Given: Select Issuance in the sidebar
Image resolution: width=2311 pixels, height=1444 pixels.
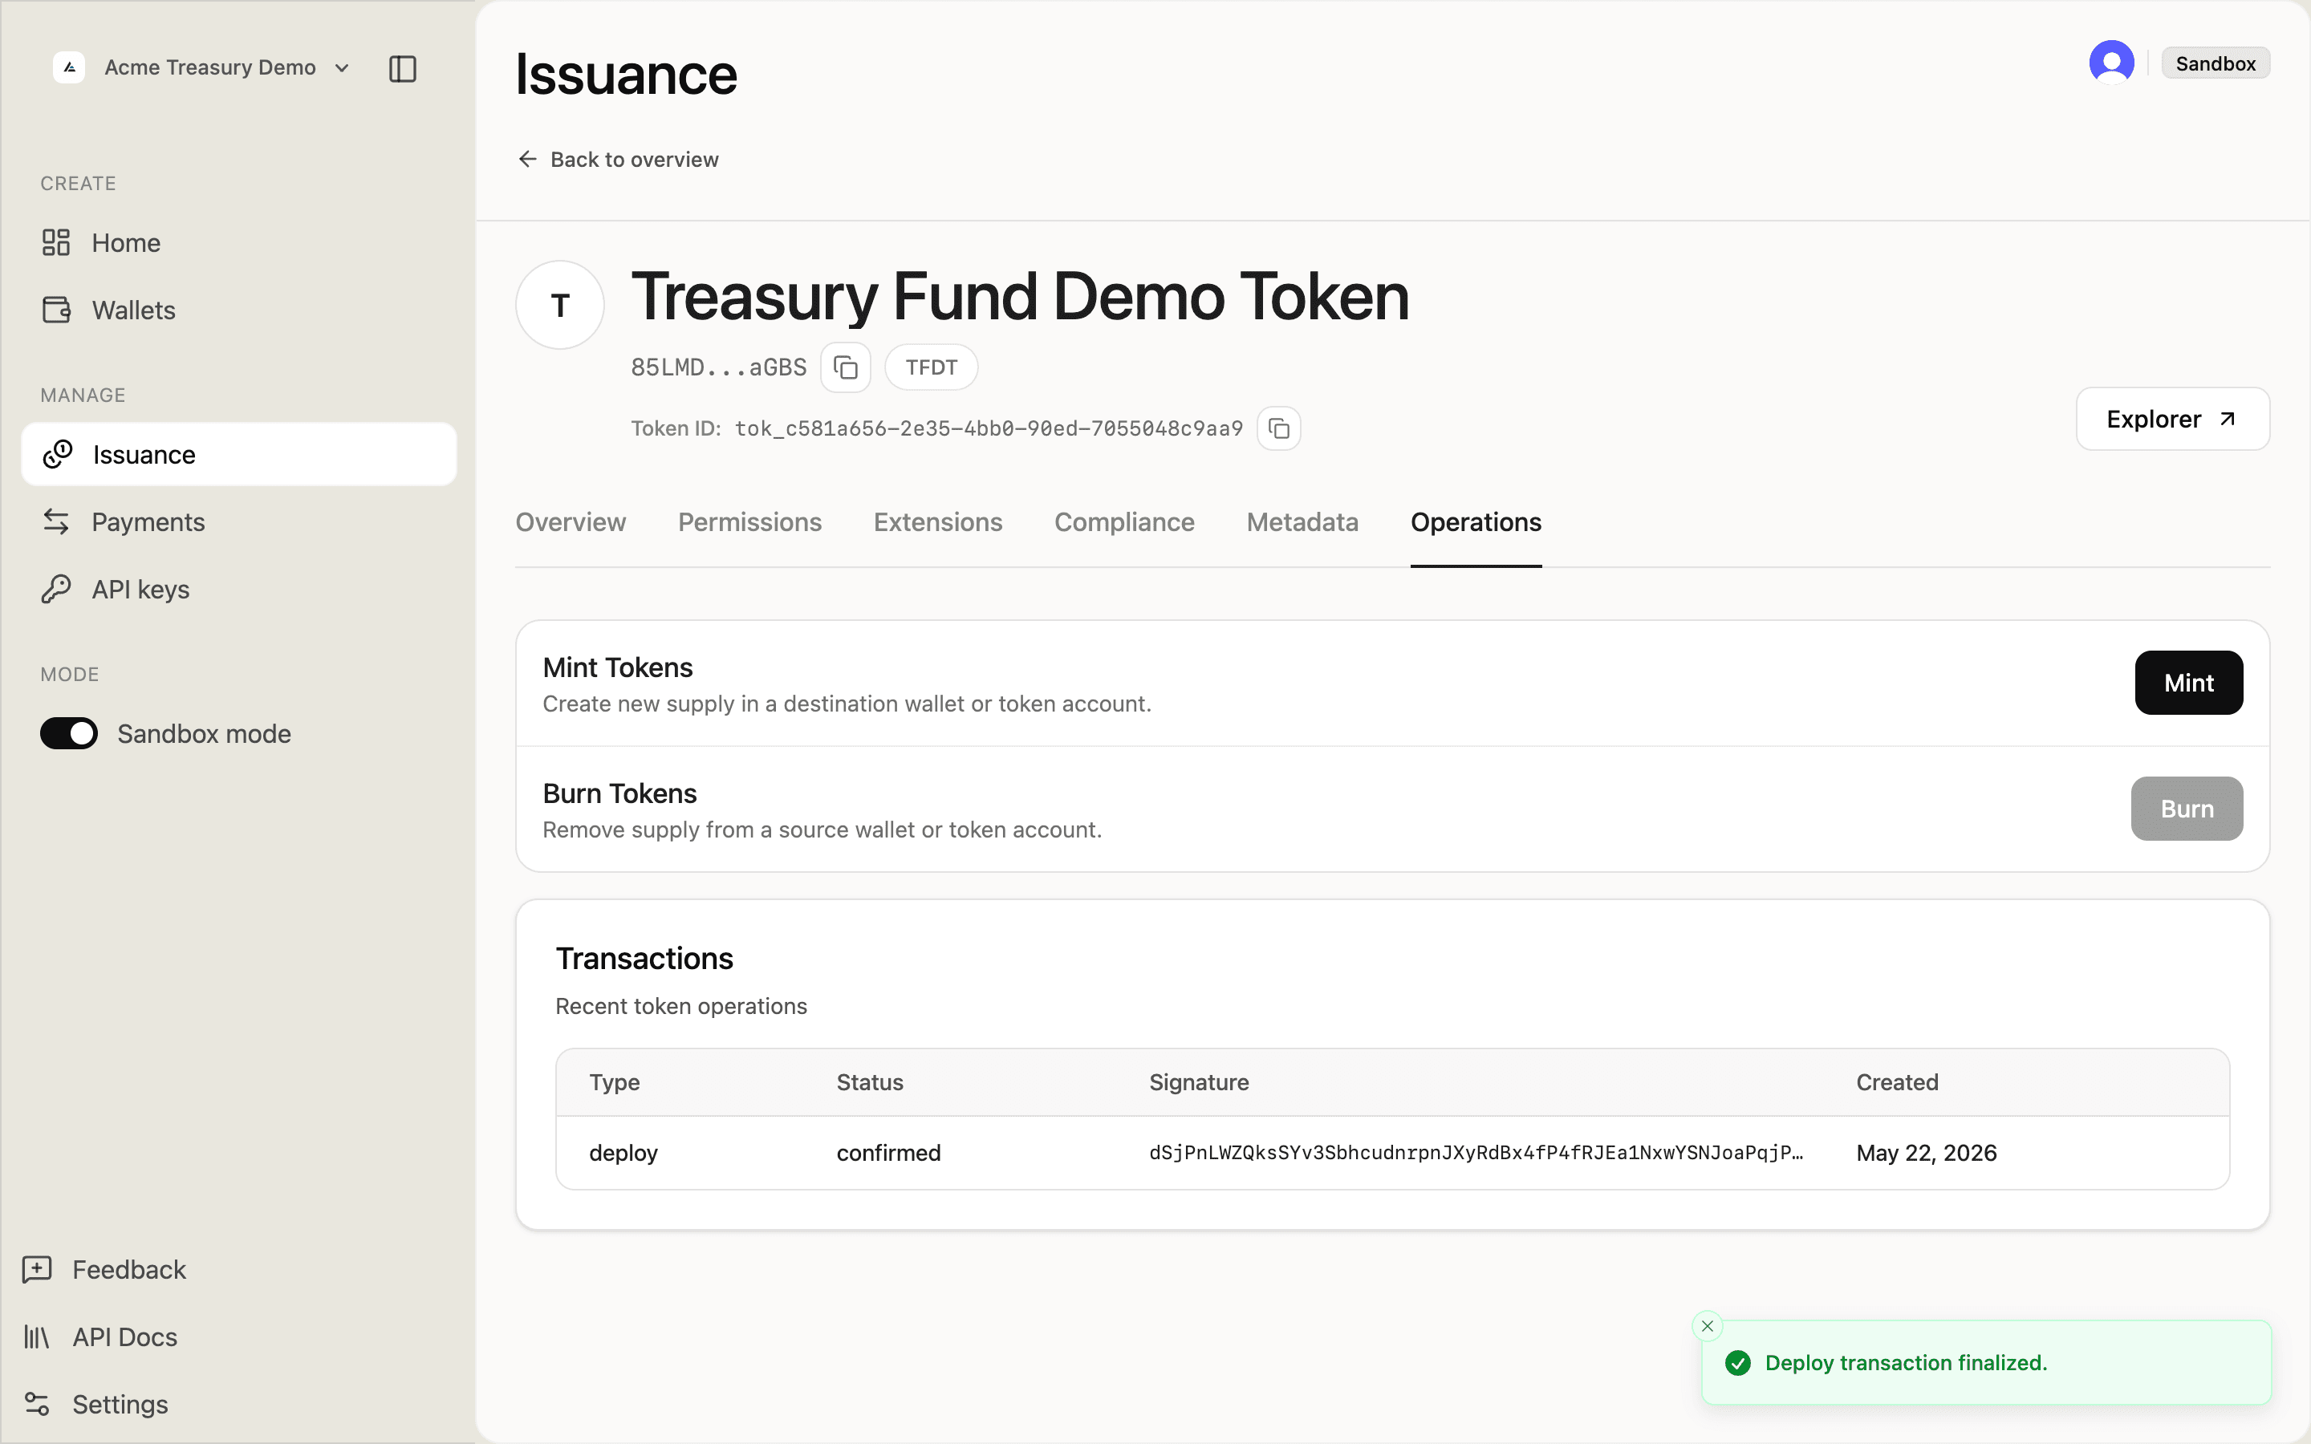Looking at the screenshot, I should tap(239, 455).
